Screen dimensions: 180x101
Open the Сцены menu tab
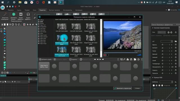[19, 10]
